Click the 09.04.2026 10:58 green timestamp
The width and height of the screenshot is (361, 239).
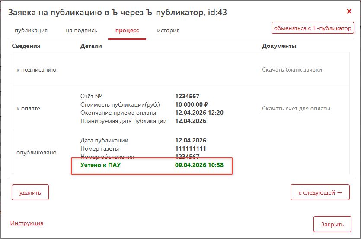point(199,165)
